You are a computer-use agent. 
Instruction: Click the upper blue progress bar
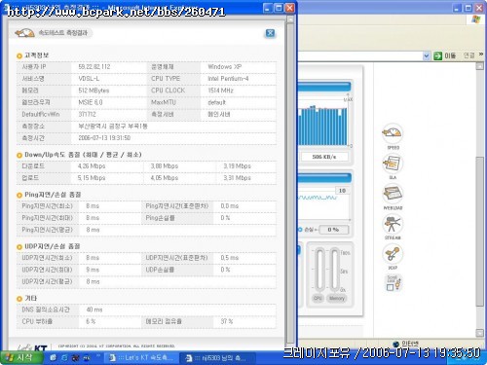[324, 87]
